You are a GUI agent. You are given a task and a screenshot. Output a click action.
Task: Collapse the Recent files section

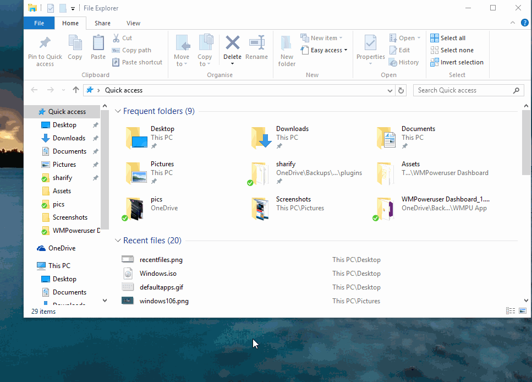point(118,241)
